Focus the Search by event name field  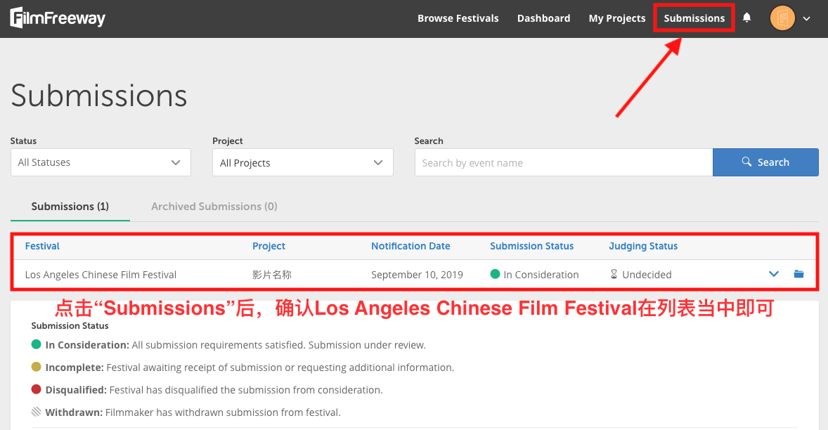564,162
